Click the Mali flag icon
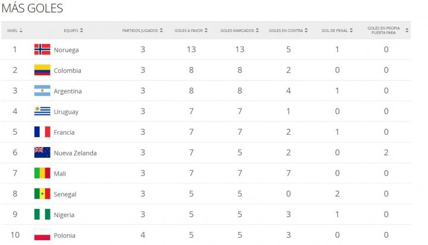428x245 pixels. tap(42, 173)
